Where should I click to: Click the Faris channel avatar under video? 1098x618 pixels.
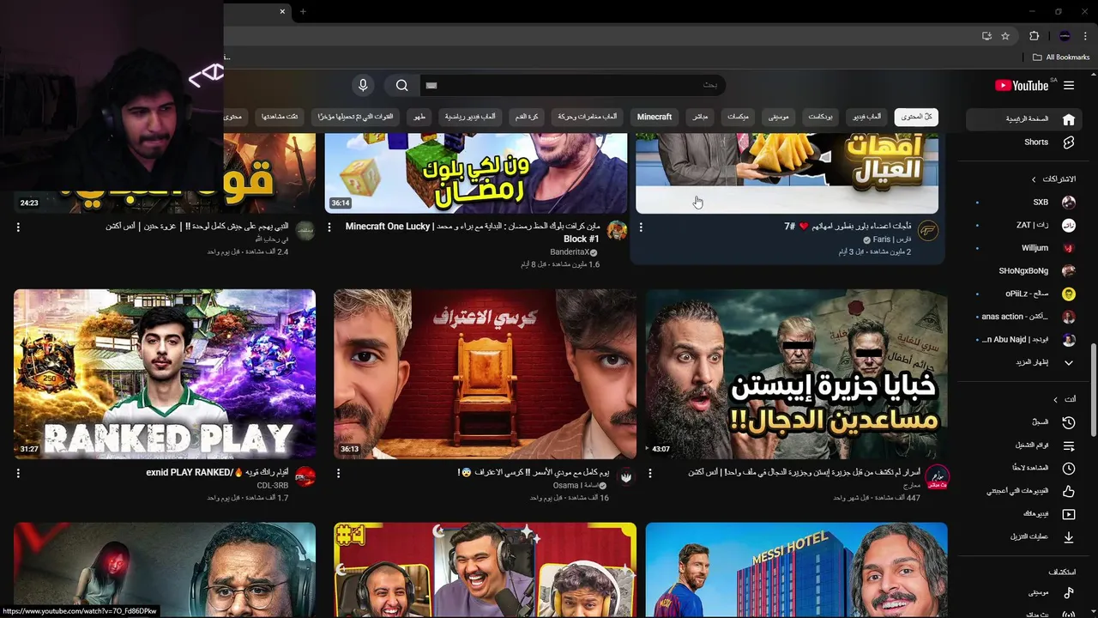pos(928,231)
